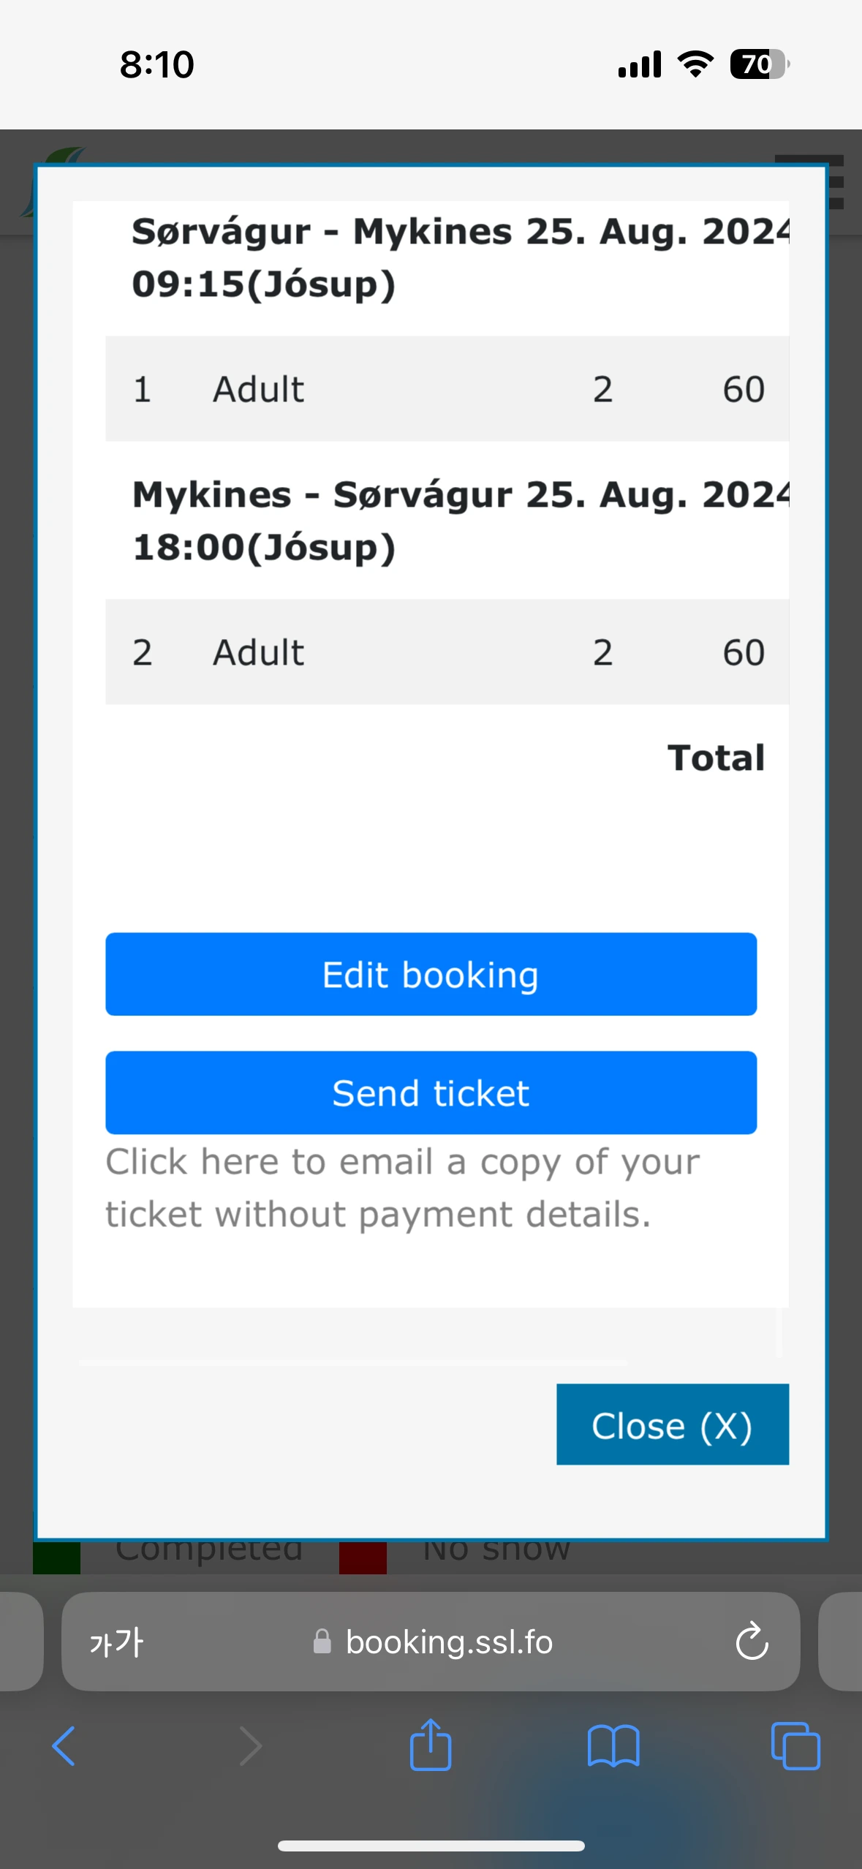
Task: Go back using Safari's back arrow
Action: pos(64,1746)
